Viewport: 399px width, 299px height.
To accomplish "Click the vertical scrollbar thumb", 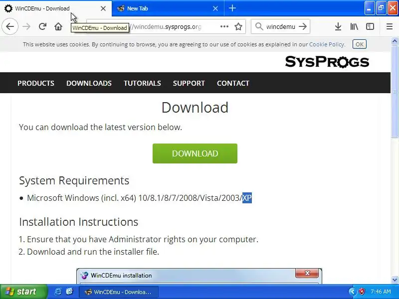I will [x=395, y=92].
